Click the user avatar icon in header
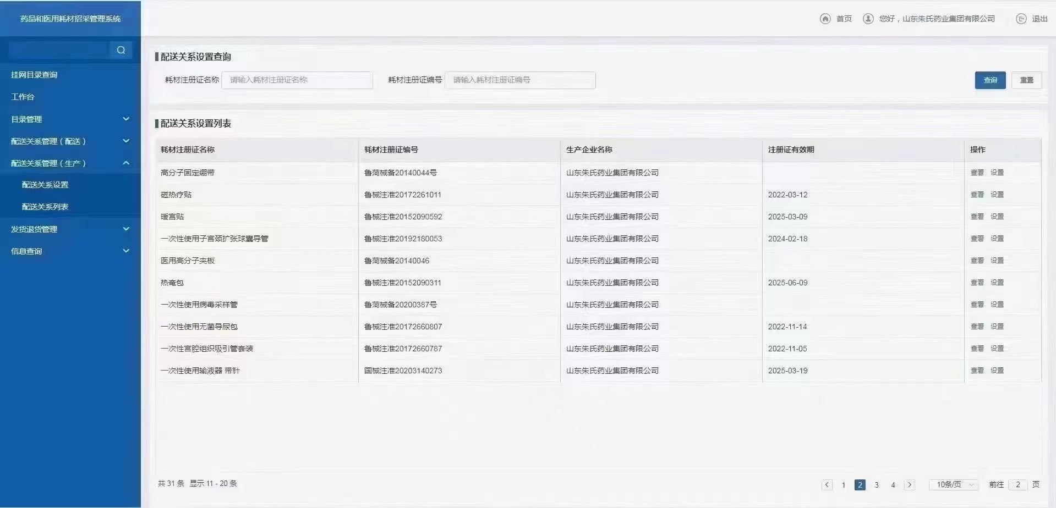This screenshot has height=508, width=1056. click(x=868, y=19)
